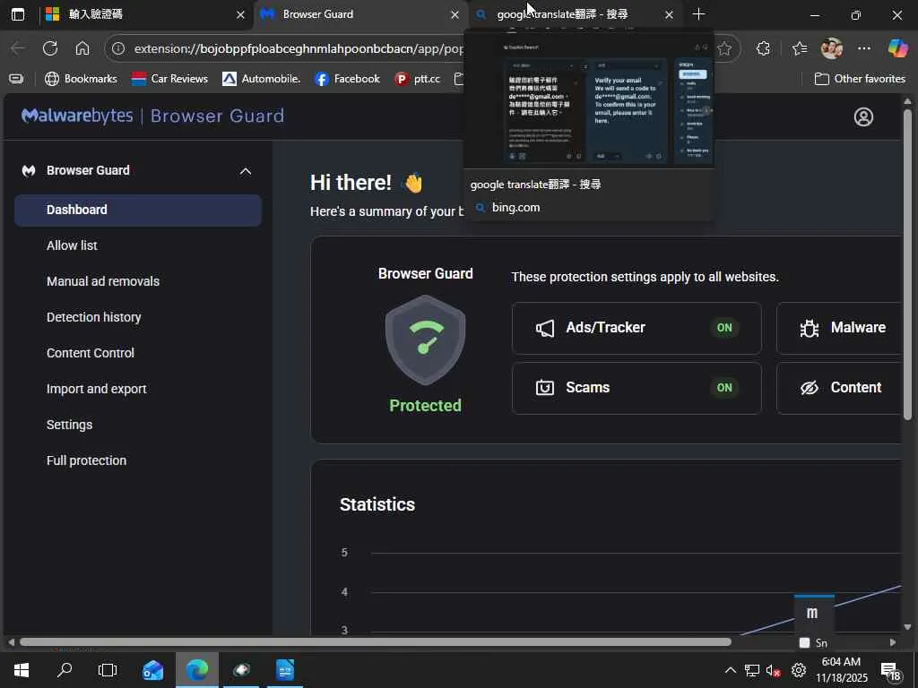The image size is (918, 688).
Task: Go to the browser home page
Action: point(82,48)
